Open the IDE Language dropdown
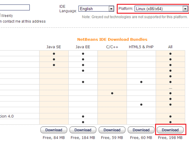The image size is (189, 144). point(96,9)
